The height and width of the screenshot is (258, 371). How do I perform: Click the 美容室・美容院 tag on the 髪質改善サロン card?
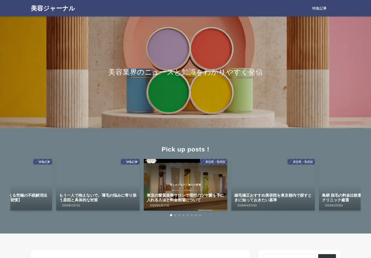tap(214, 162)
